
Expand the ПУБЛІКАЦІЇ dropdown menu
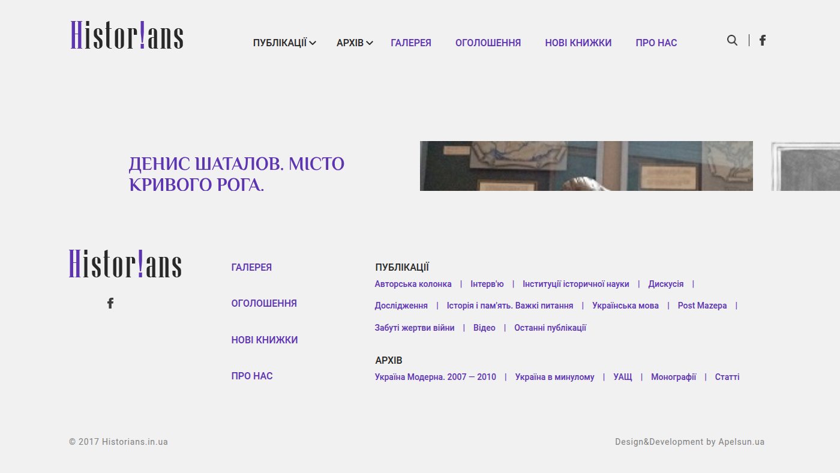pyautogui.click(x=284, y=43)
